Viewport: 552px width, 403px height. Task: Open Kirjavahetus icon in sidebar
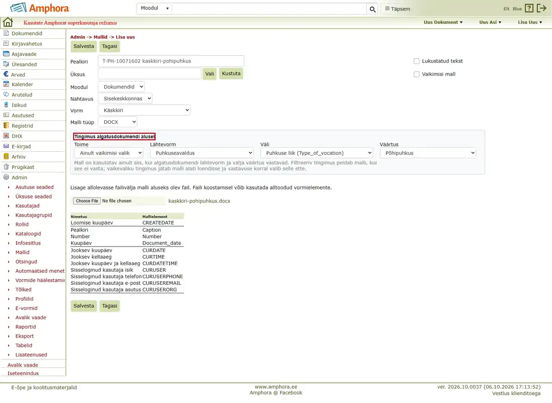point(6,43)
